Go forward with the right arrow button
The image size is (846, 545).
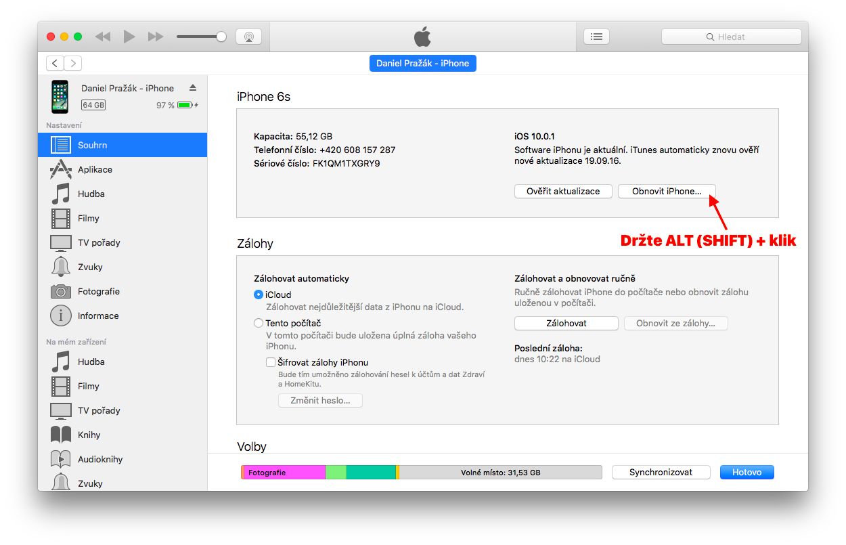(73, 63)
